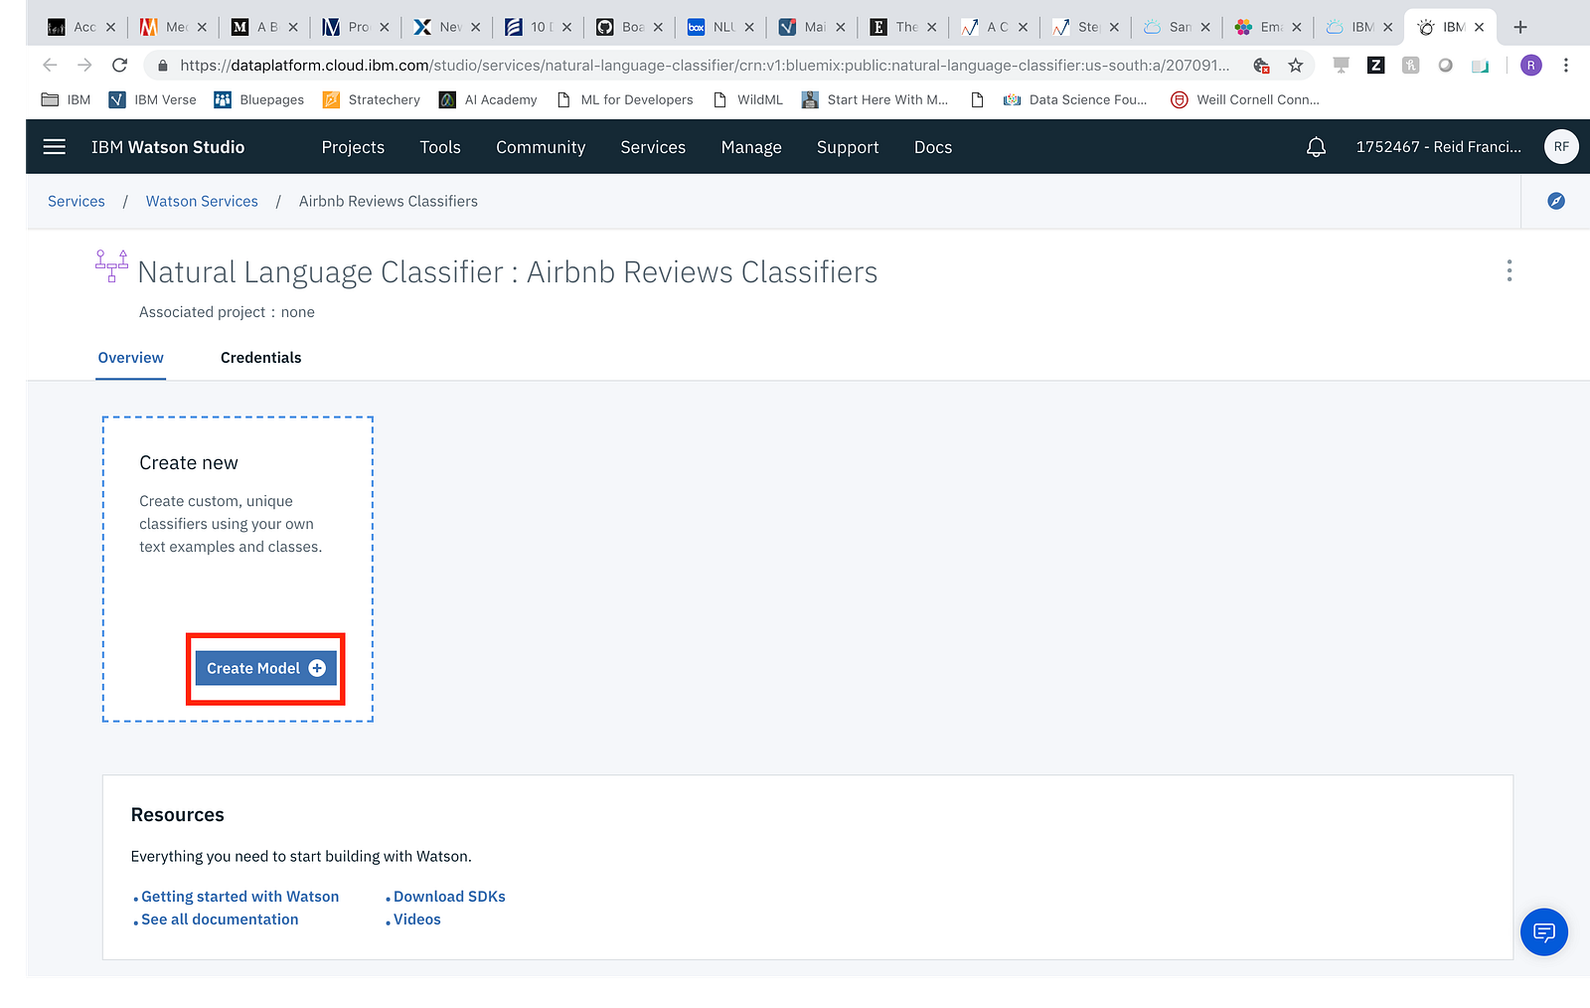Open the Chrome profile R avatar

[x=1531, y=66]
